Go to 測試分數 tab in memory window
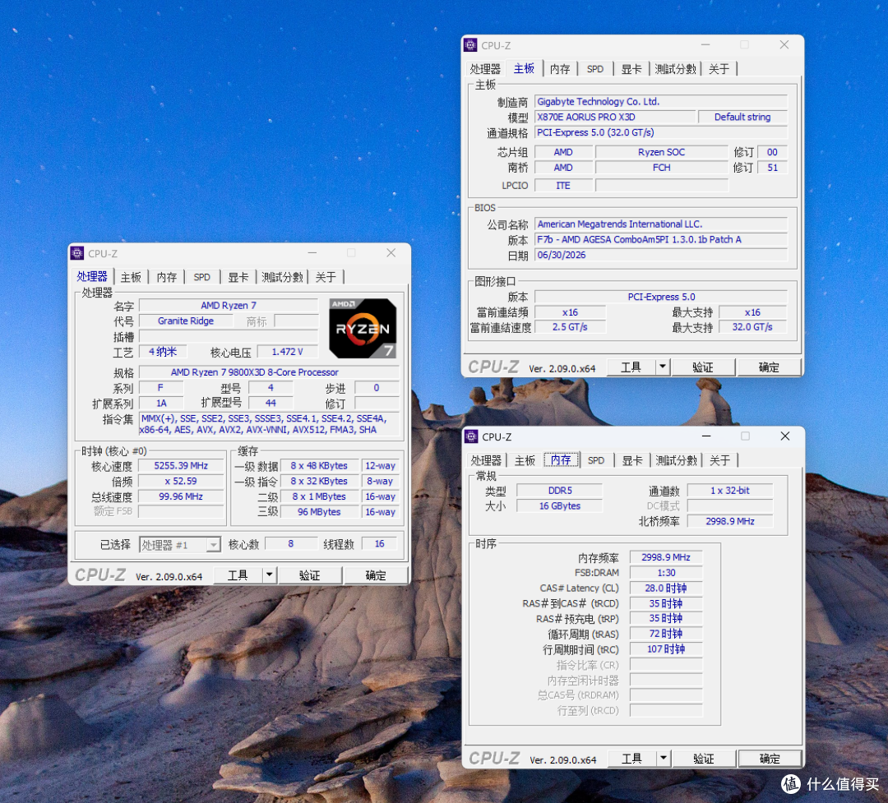 point(676,460)
